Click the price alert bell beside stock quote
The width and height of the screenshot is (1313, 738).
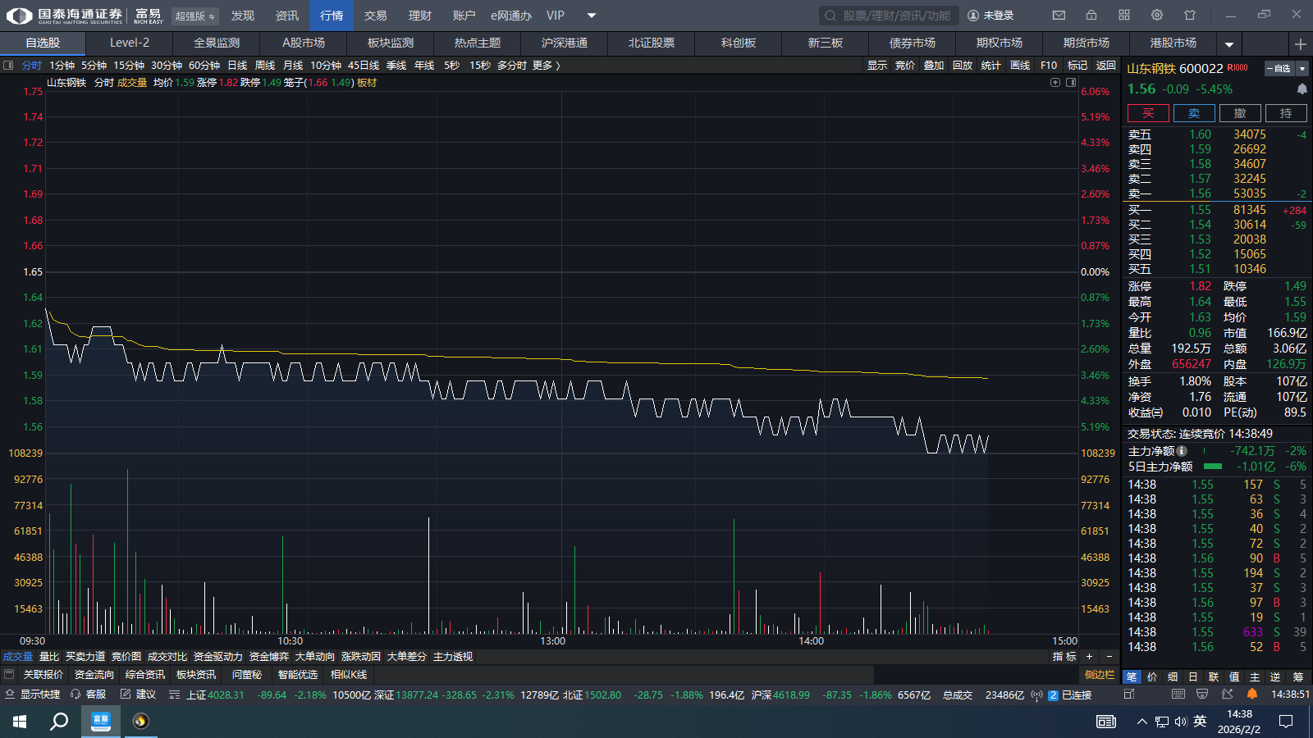(x=1302, y=89)
